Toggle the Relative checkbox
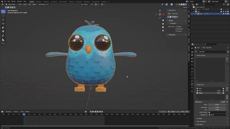 pyautogui.click(x=196, y=102)
